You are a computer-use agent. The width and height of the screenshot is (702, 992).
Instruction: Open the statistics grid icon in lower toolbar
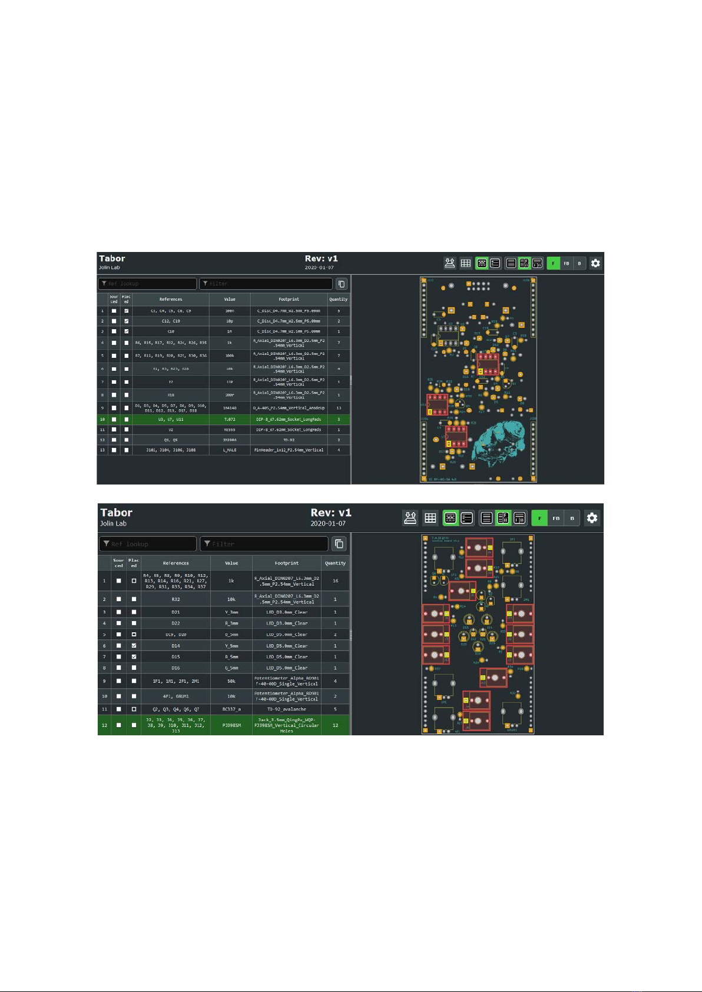(x=431, y=518)
